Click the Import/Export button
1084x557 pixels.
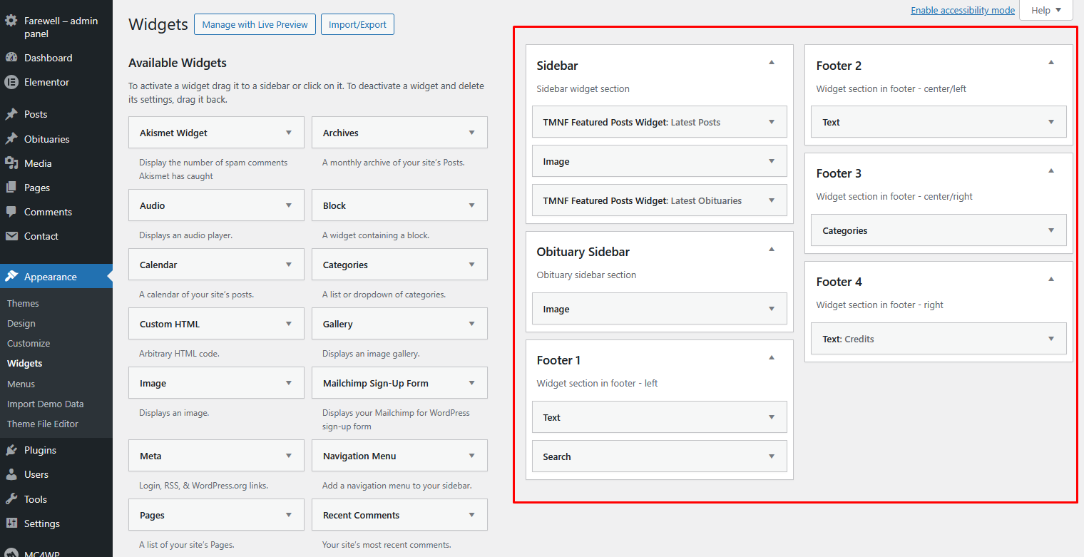[x=357, y=24]
